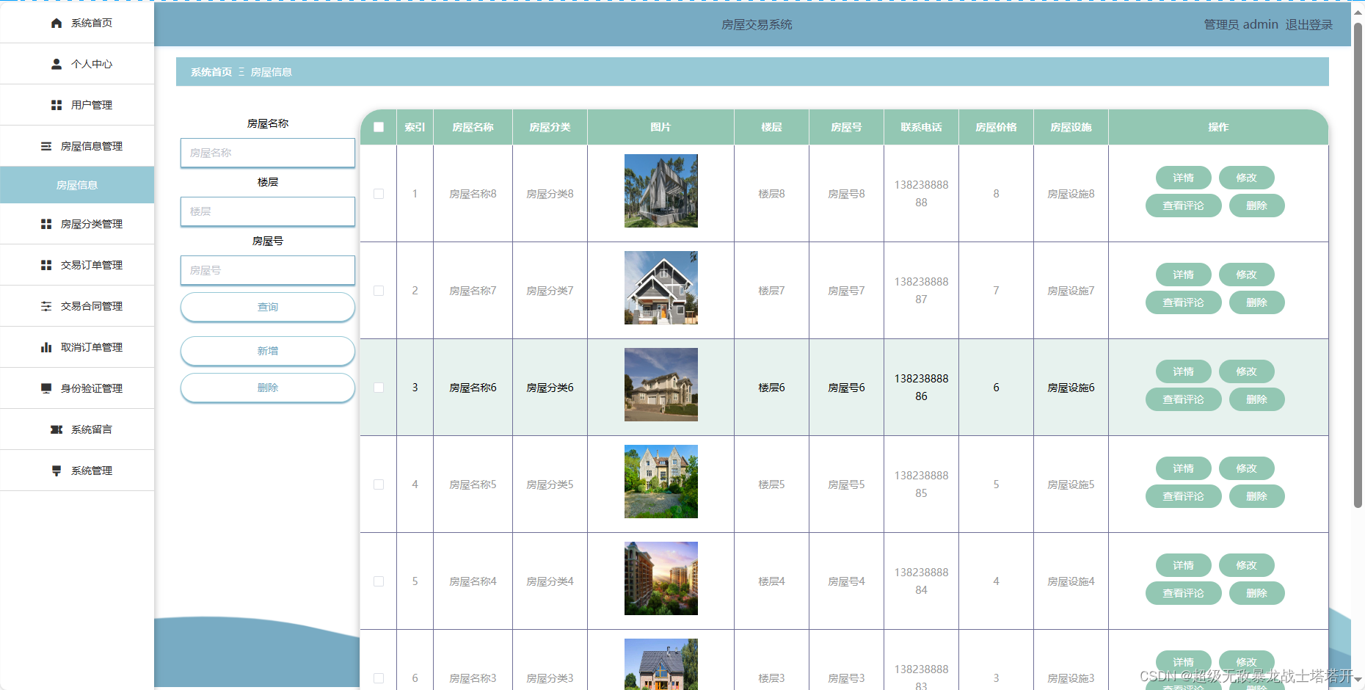Viewport: 1365px width, 690px height.
Task: Click the ticket icon beside 系统留言
Action: [57, 429]
